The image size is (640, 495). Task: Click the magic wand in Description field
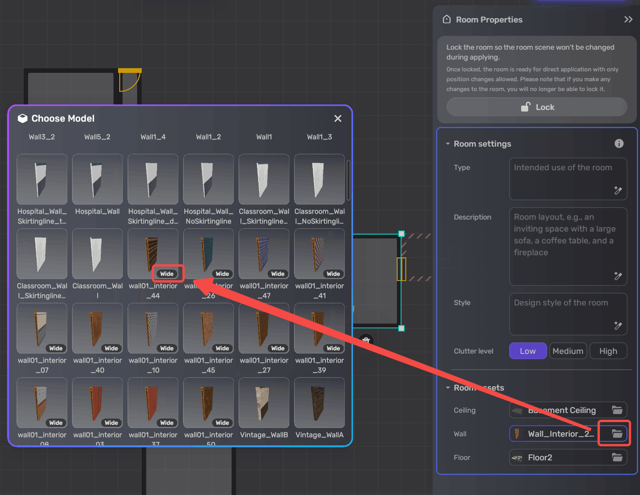click(x=618, y=276)
